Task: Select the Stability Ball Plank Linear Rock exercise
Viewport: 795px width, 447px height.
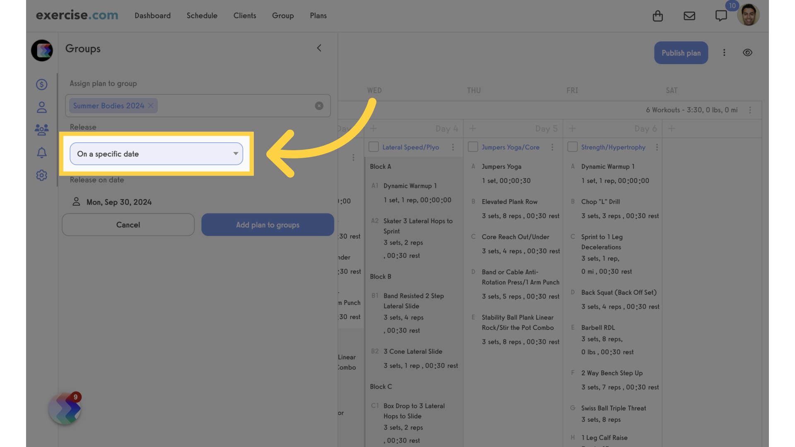Action: (x=518, y=322)
